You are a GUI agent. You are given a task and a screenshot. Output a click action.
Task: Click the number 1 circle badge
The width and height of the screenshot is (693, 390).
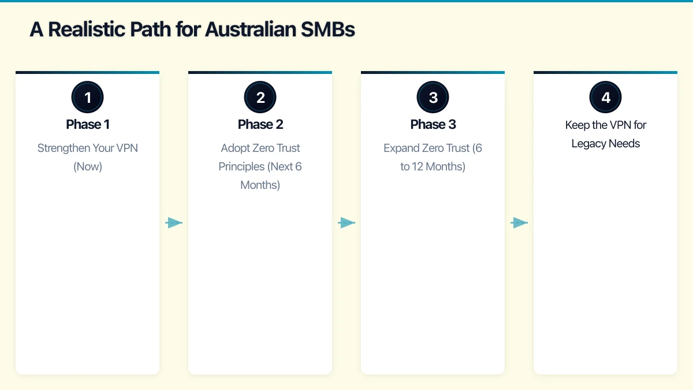(x=87, y=97)
